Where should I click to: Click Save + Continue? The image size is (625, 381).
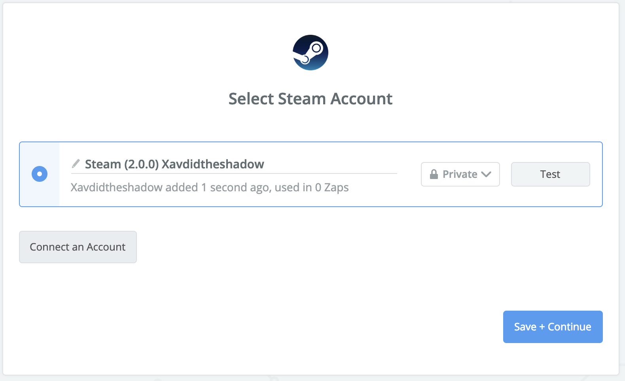tap(553, 327)
